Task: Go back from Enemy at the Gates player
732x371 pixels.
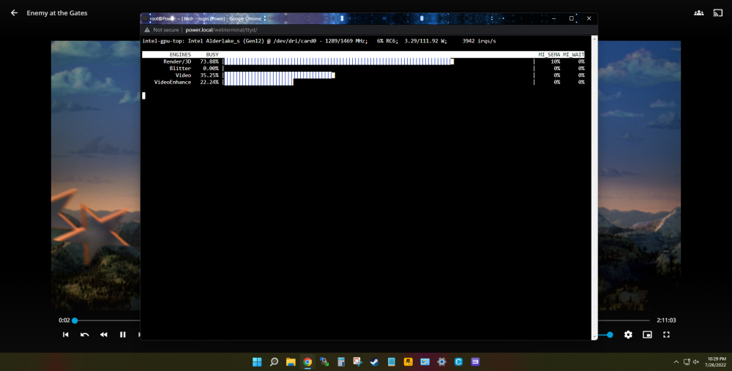Action: coord(14,13)
